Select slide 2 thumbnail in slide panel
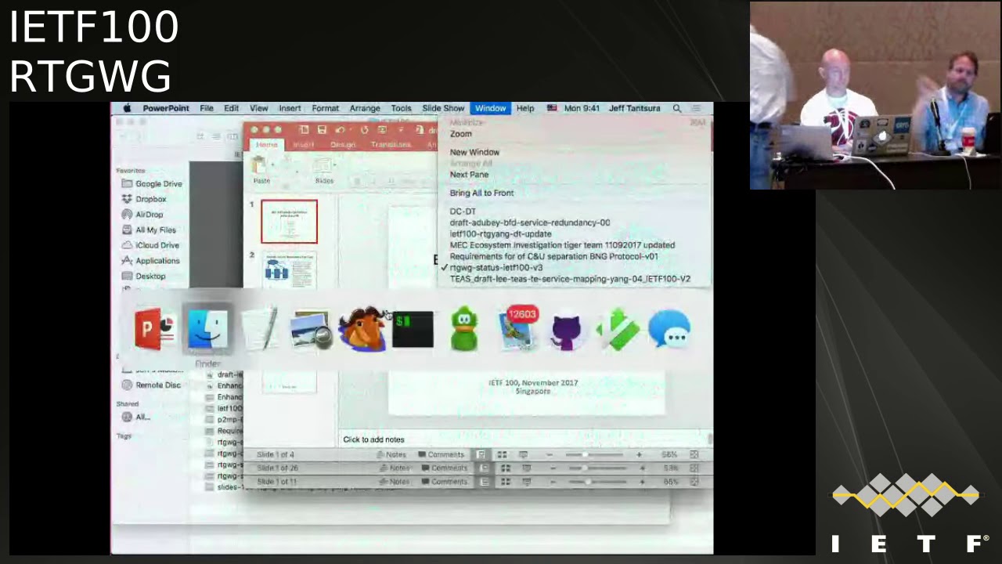The image size is (1002, 564). (x=289, y=271)
